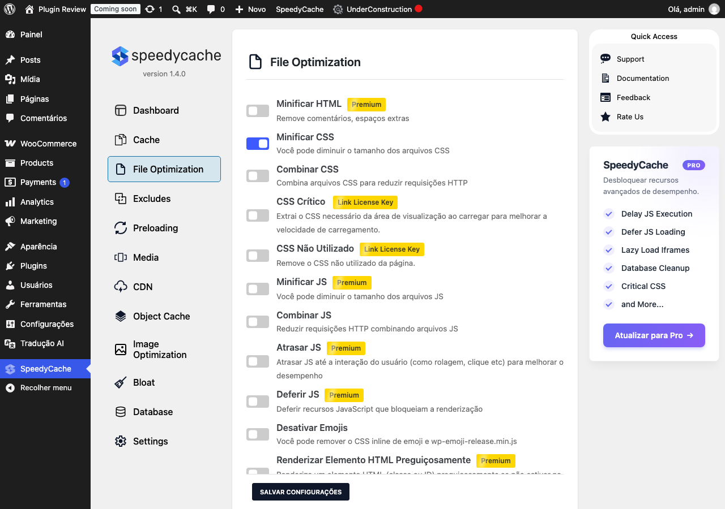Click the Support chat icon
This screenshot has width=725, height=509.
point(605,59)
